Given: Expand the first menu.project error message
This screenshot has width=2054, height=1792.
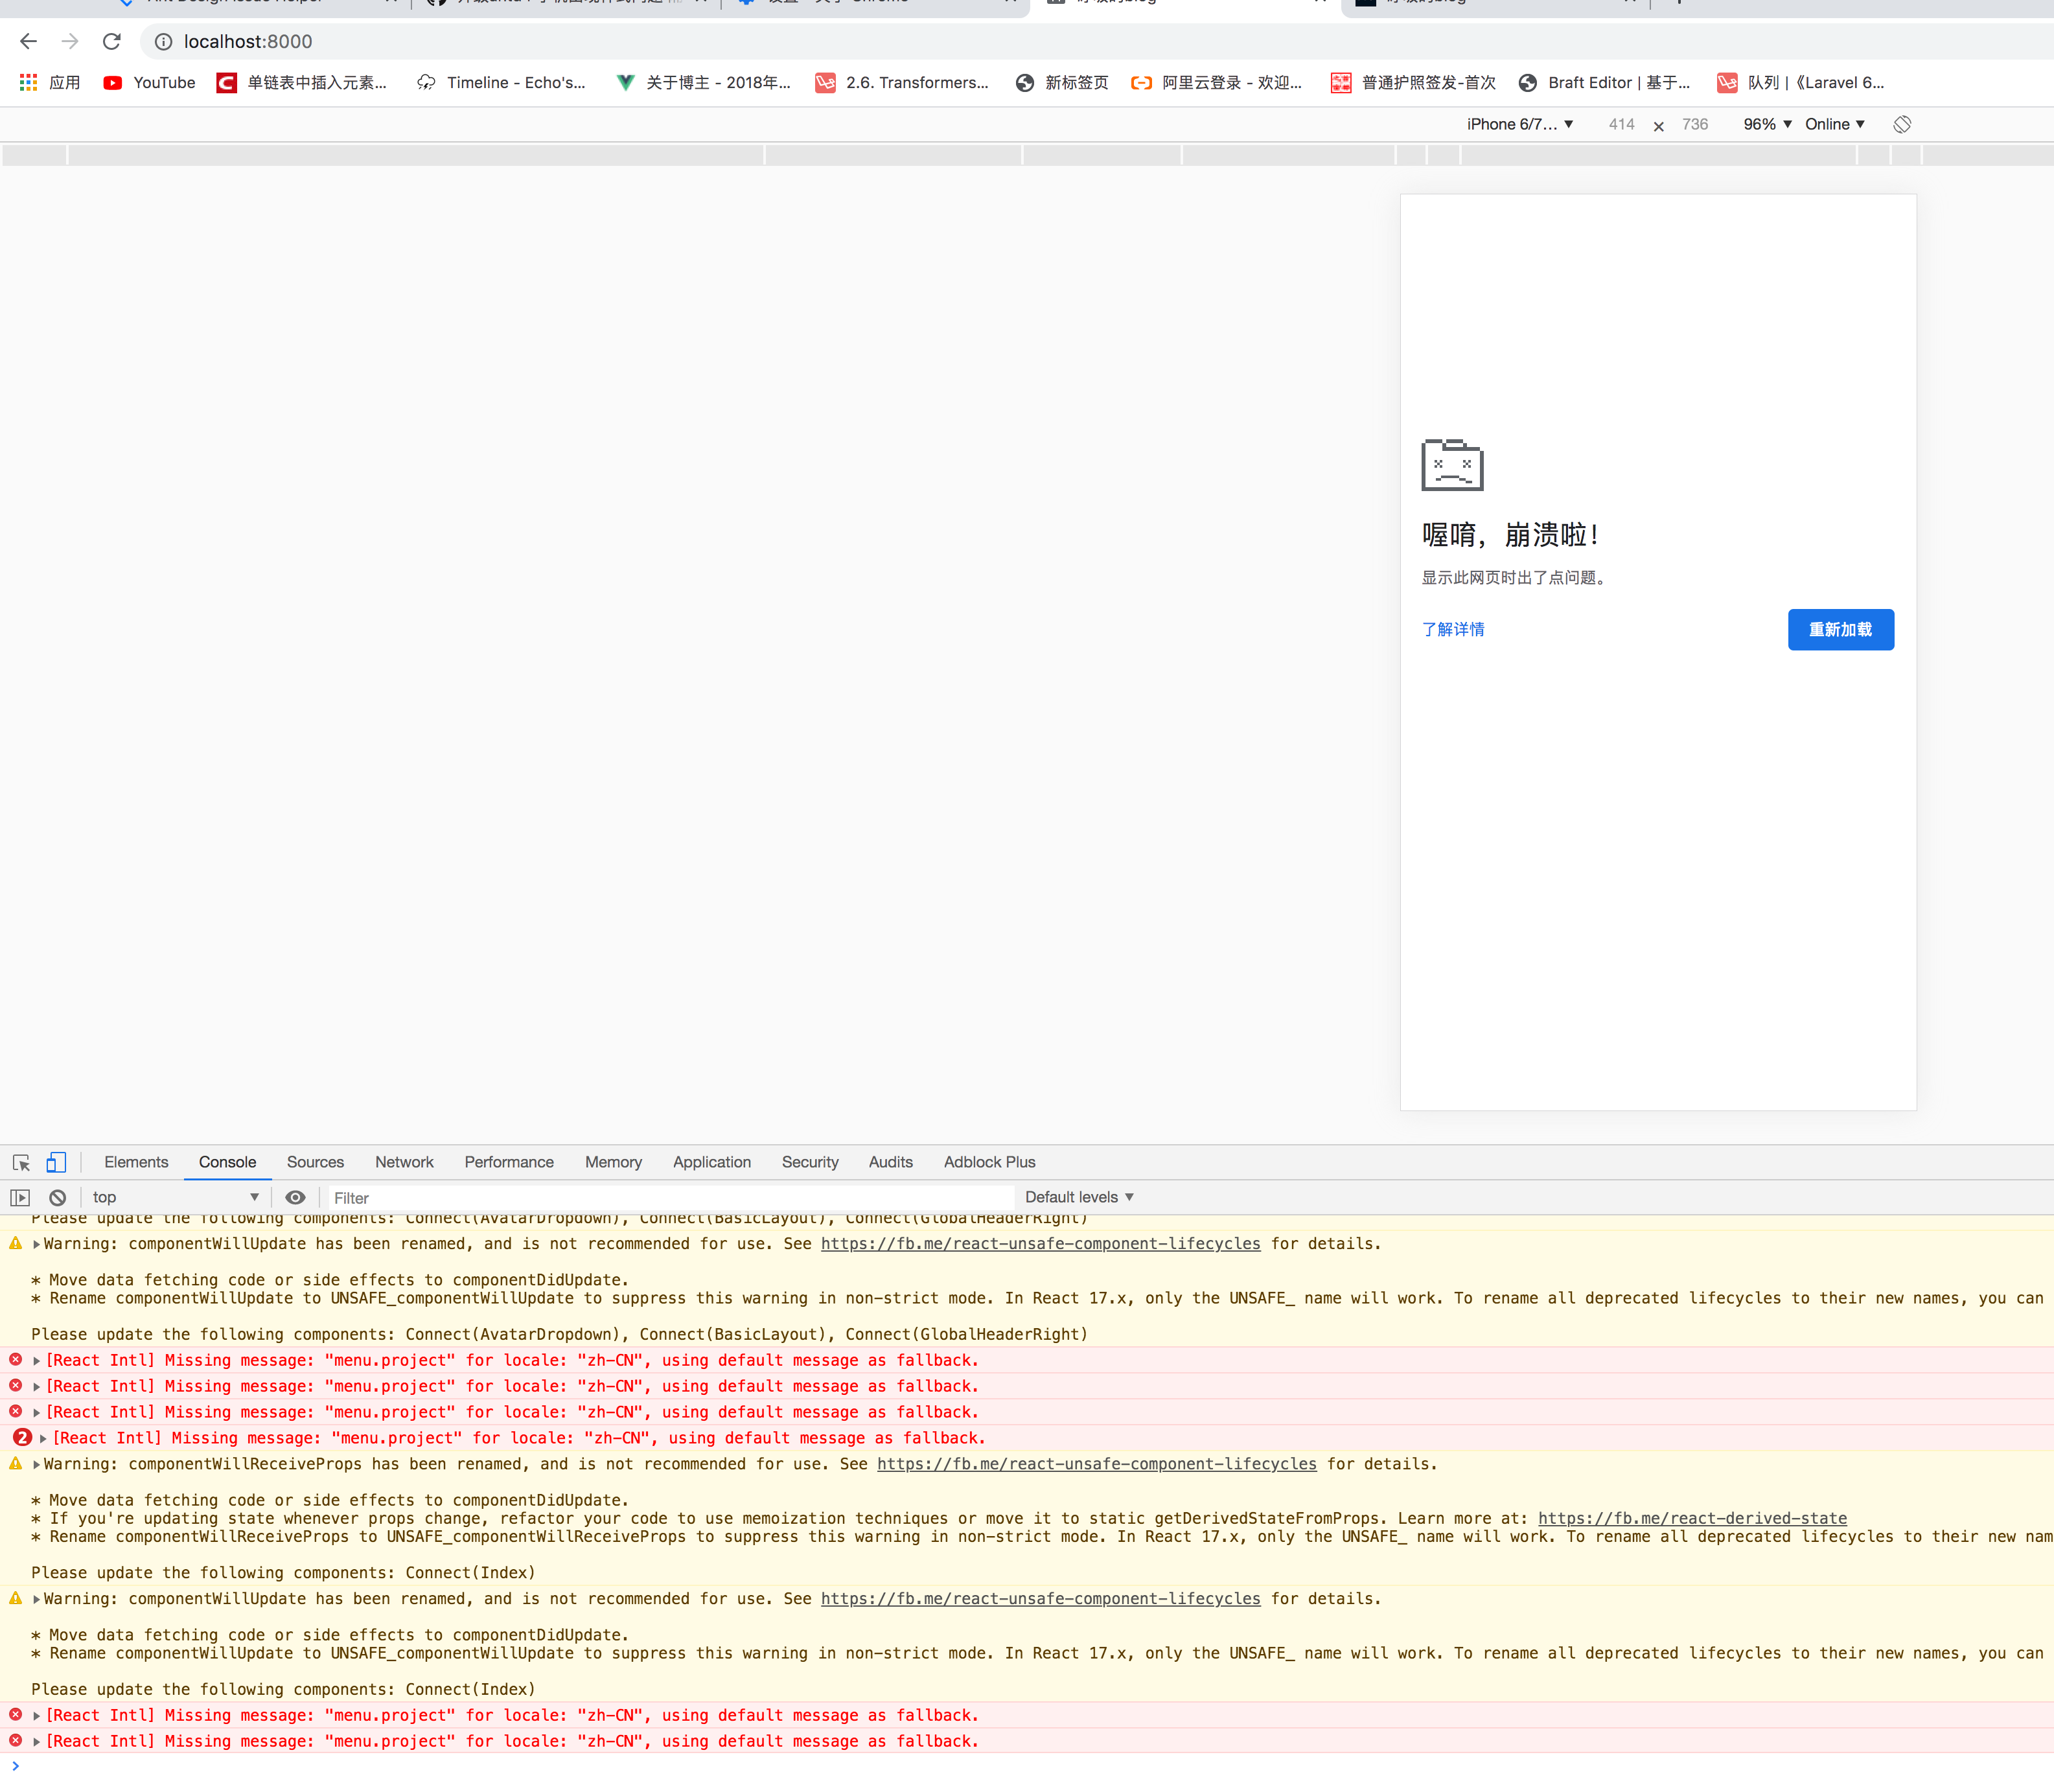Looking at the screenshot, I should [37, 1361].
